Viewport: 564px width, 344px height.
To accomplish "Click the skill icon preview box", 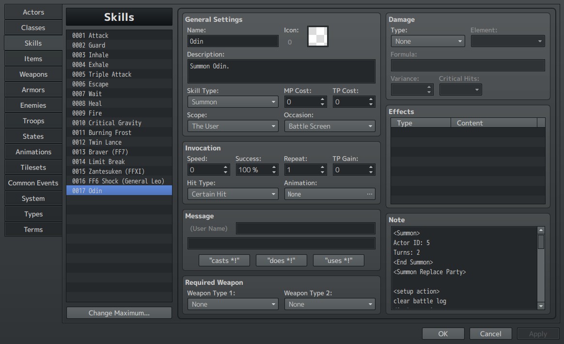I will [317, 36].
